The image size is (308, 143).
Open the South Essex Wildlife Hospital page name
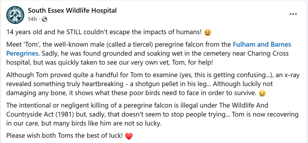72,11
